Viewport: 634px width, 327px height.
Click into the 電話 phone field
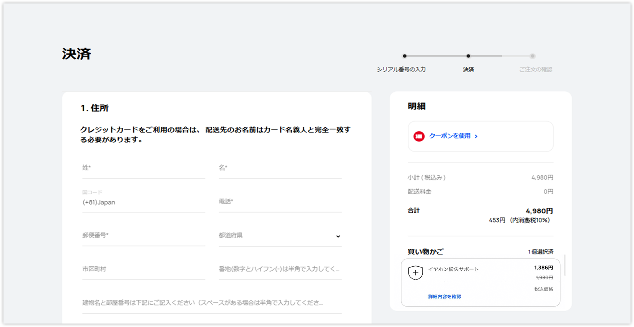coord(280,202)
